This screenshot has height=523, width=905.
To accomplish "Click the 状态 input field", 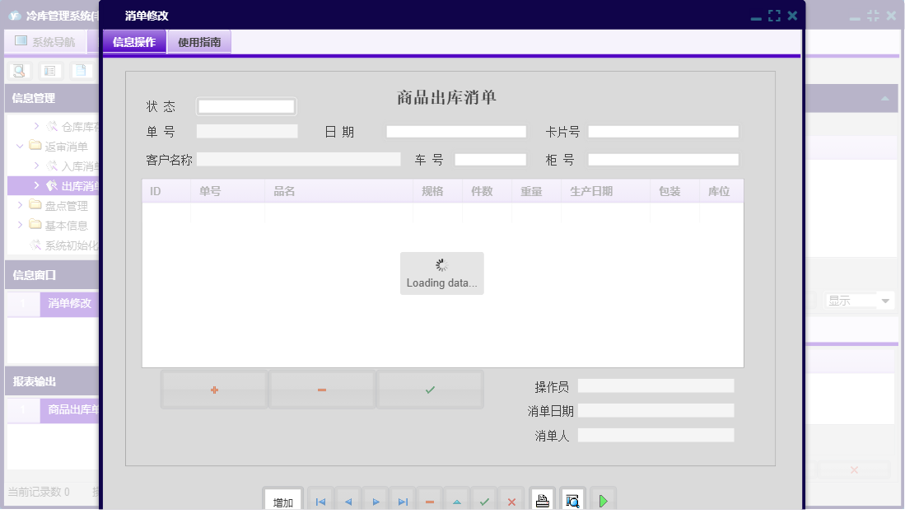I will tap(245, 105).
